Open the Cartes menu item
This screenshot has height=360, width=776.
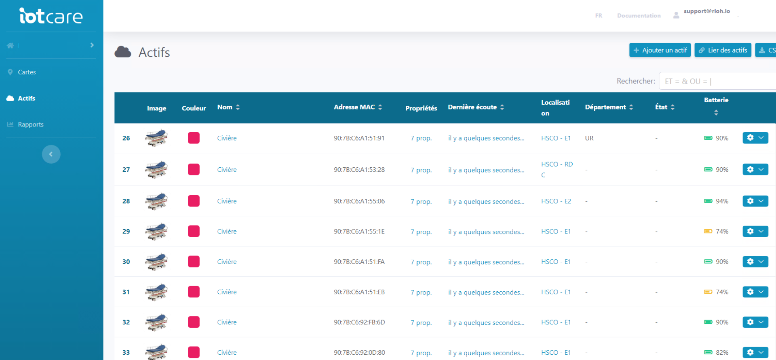(x=27, y=72)
